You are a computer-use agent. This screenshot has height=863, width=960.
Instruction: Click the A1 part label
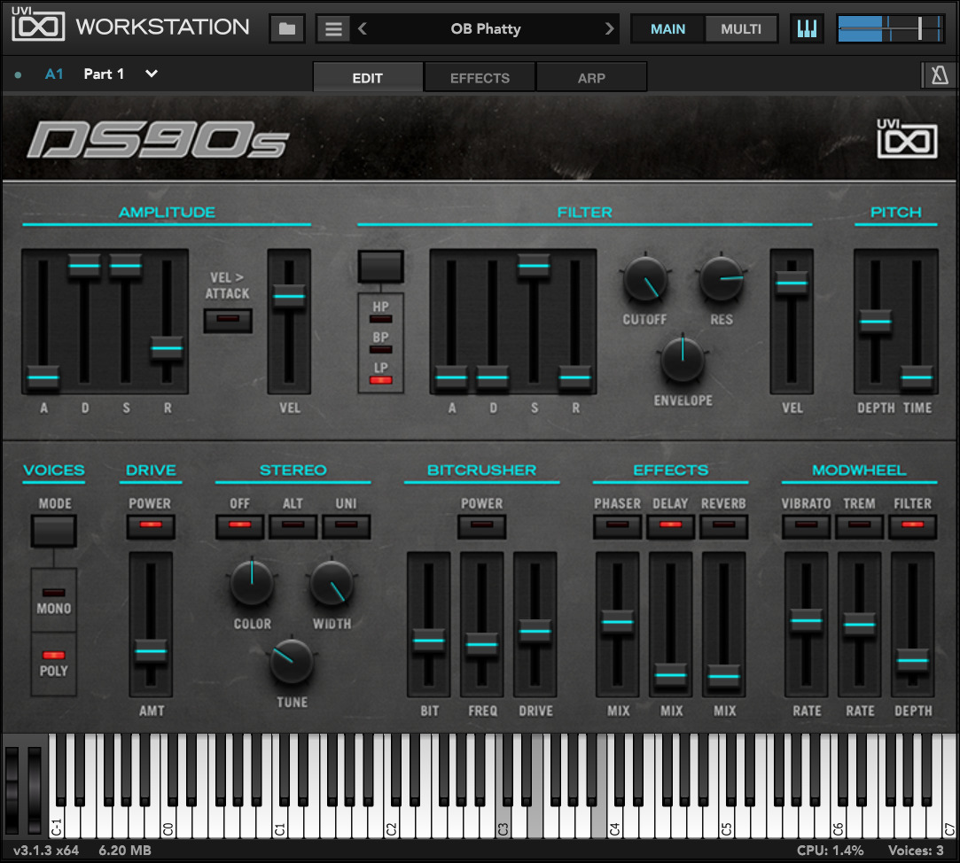tap(54, 74)
